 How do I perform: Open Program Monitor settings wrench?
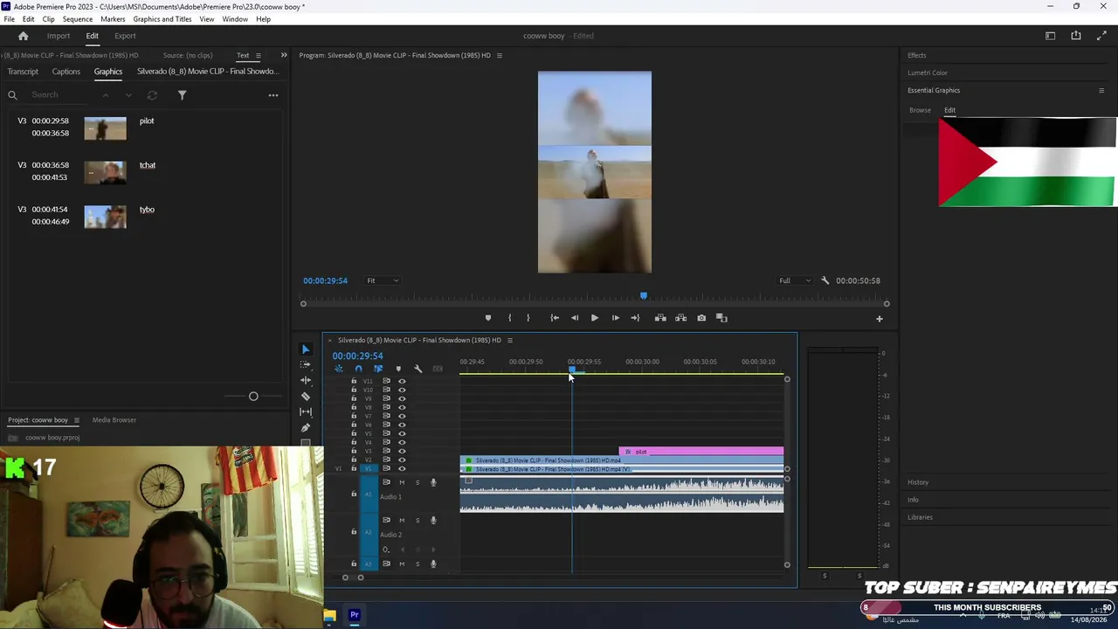[x=825, y=280]
